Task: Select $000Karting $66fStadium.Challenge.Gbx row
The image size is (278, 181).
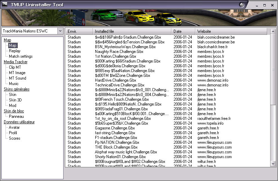Action: (168, 61)
